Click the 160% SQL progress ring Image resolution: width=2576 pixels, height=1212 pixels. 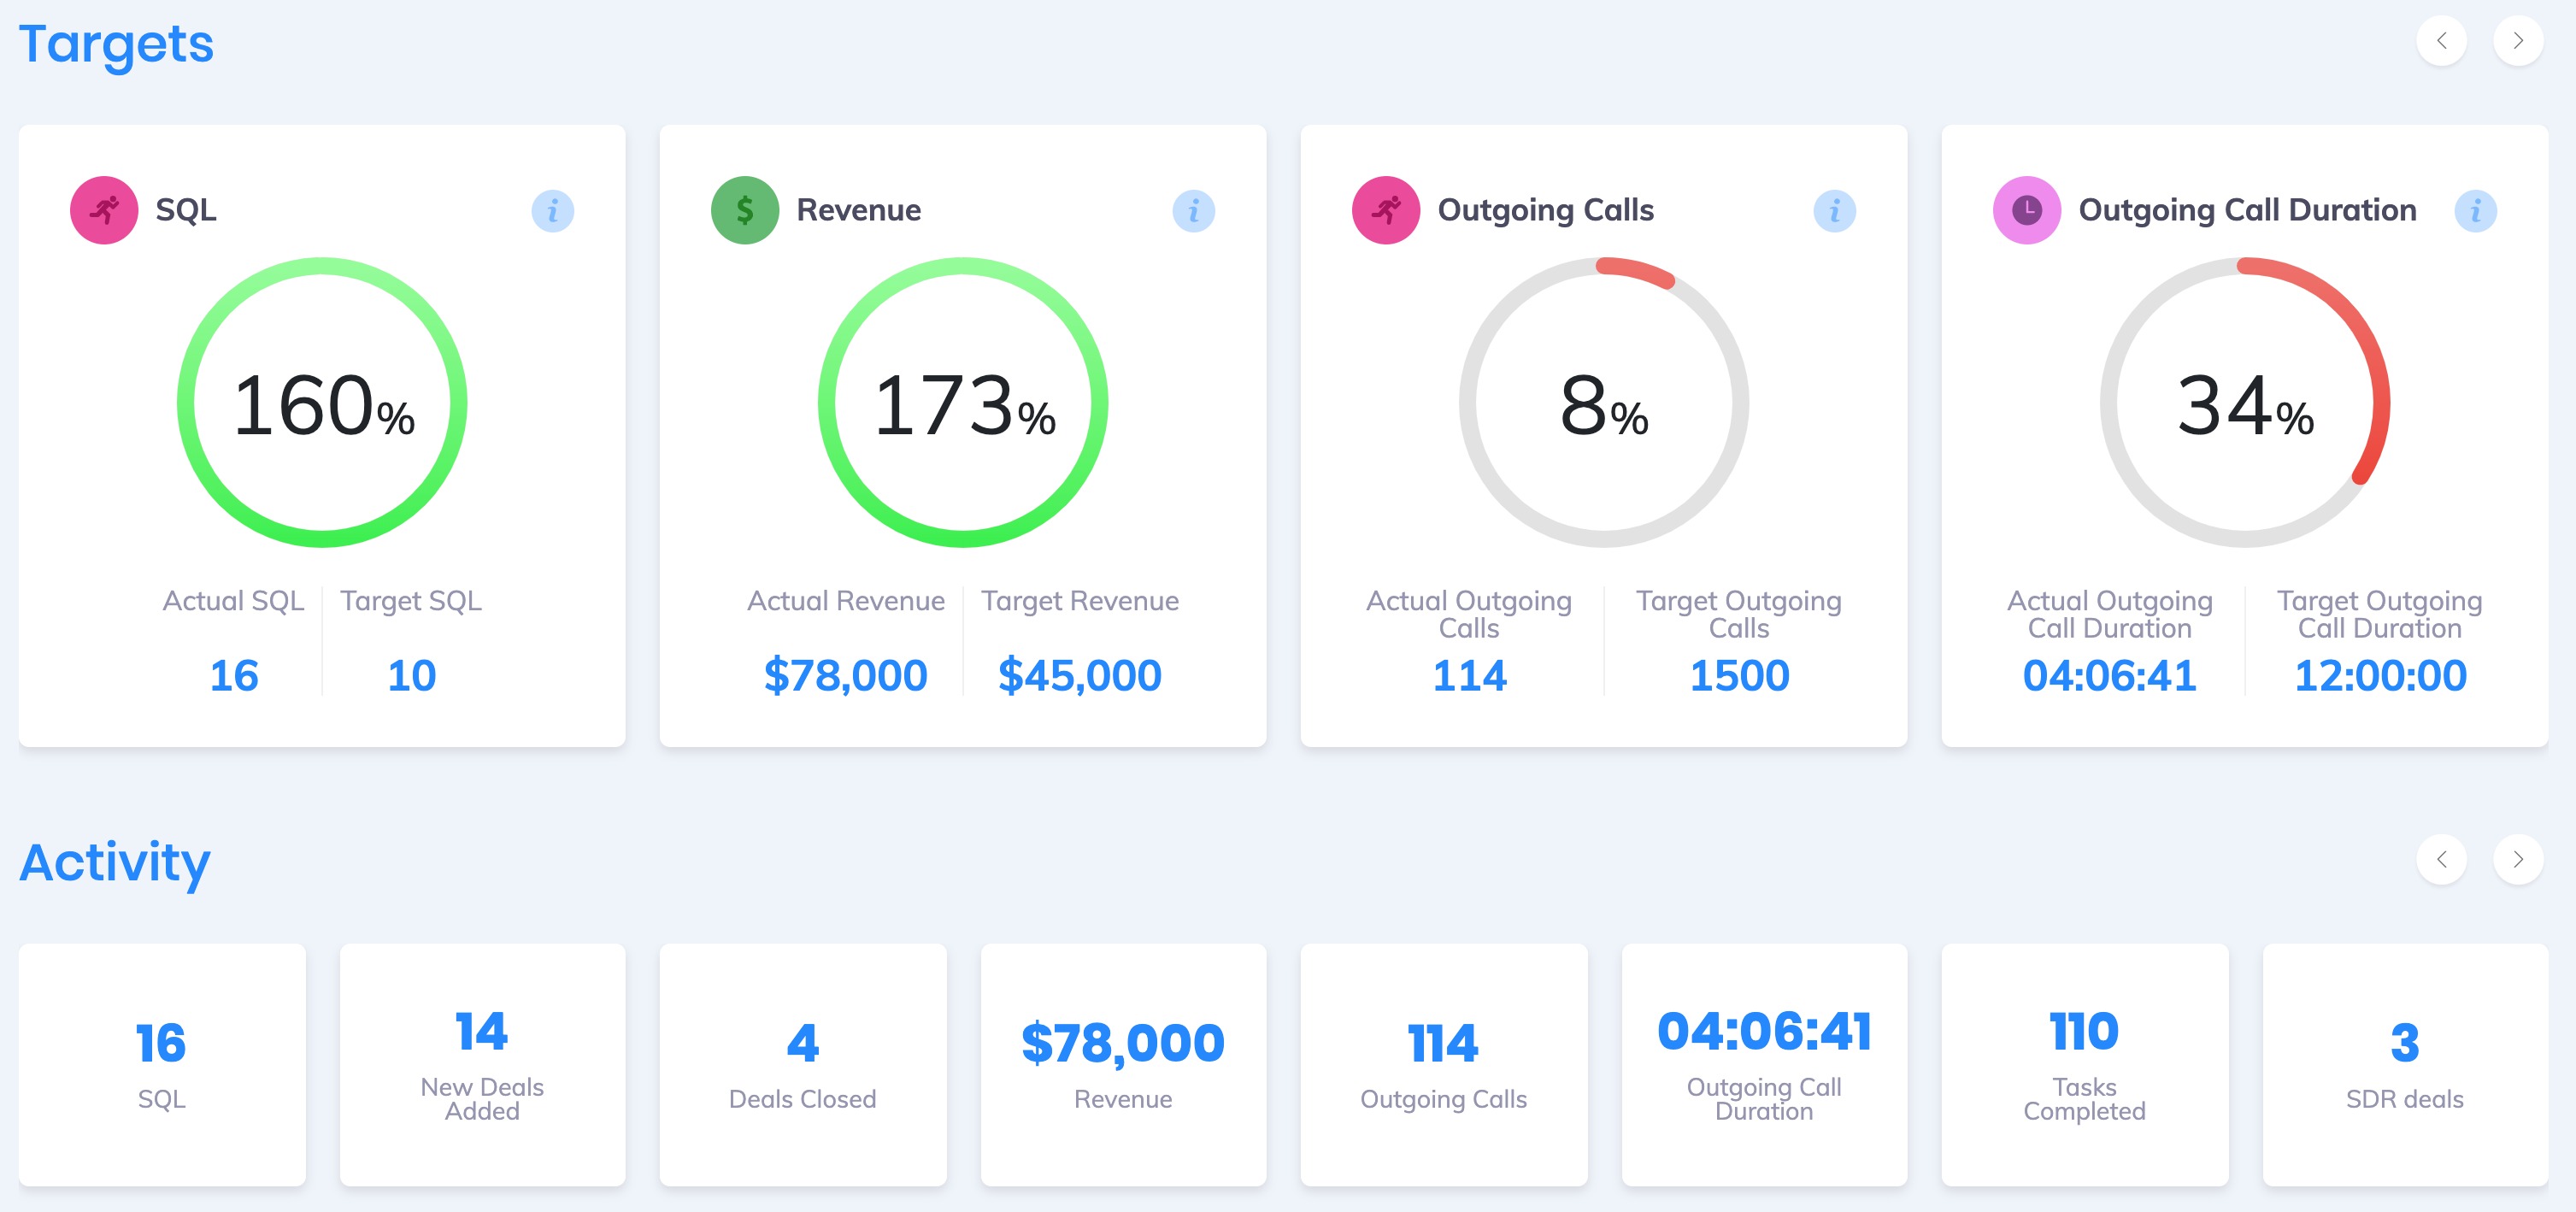pyautogui.click(x=322, y=403)
